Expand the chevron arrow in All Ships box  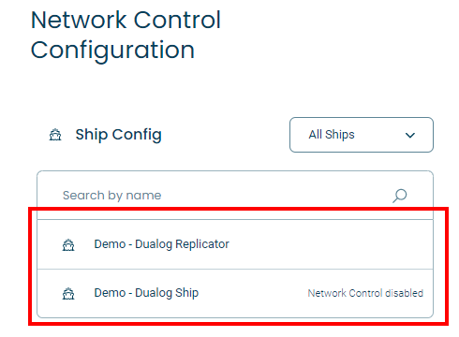pyautogui.click(x=410, y=135)
